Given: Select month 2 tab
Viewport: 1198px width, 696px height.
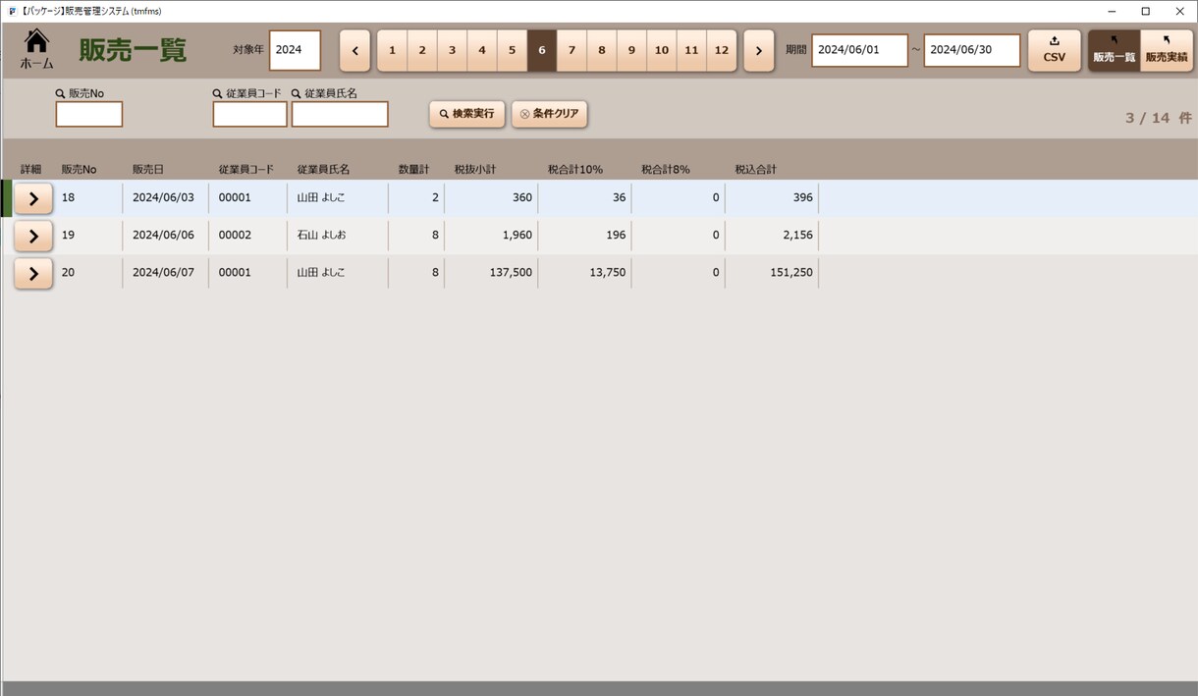Looking at the screenshot, I should coord(422,50).
